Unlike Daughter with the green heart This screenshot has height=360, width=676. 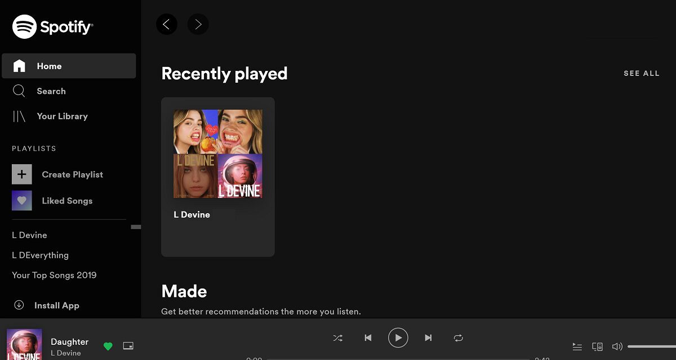(x=108, y=346)
